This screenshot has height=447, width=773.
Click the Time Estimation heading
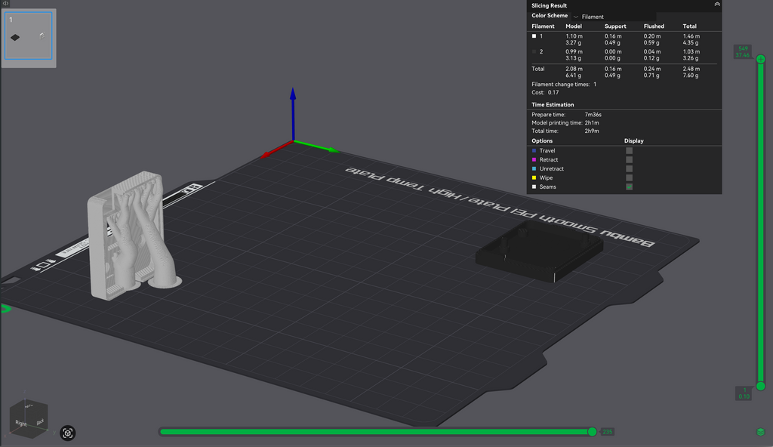(553, 105)
